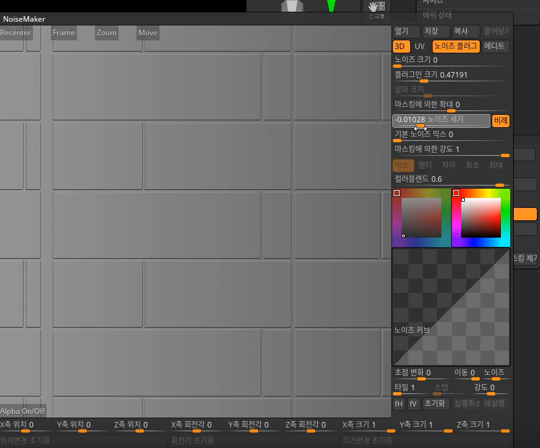Adjust the 노이즈 크기 slider
Screen dimensions: 540x448
coord(451,61)
